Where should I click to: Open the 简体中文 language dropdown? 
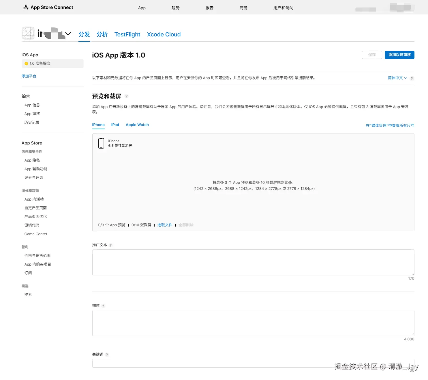[397, 78]
